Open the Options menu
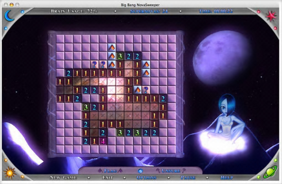Image resolution: width=282 pixels, height=184 pixels. click(x=147, y=178)
